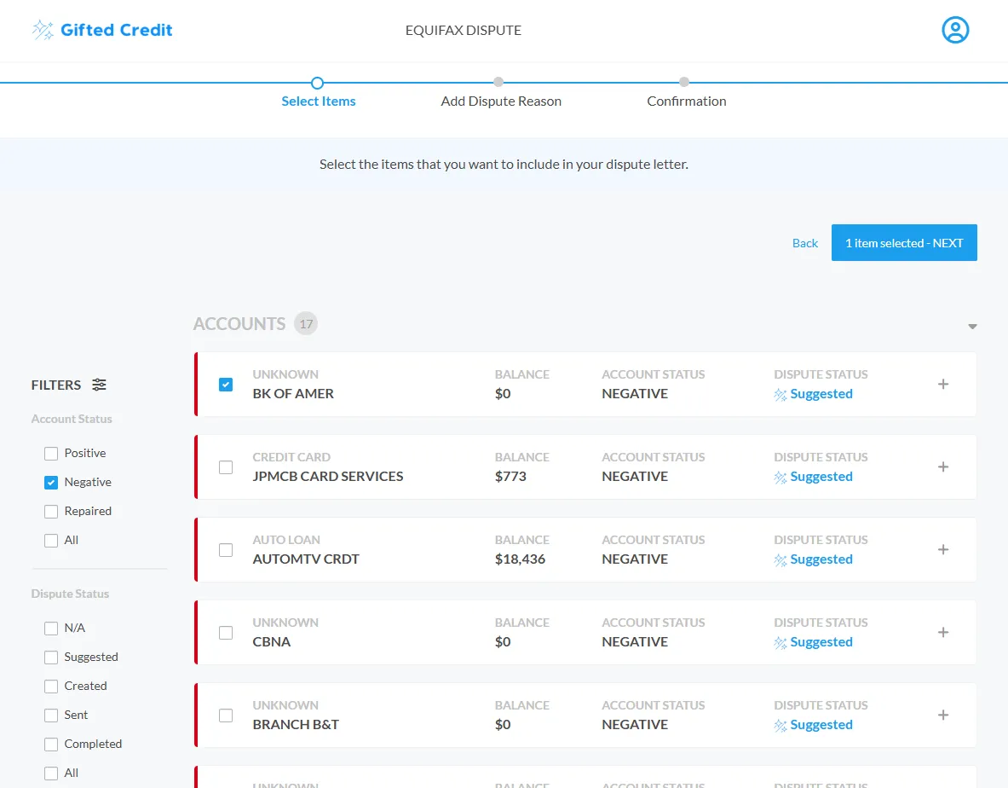
Task: Click the sparkle icon in CBNA row
Action: pyautogui.click(x=780, y=643)
